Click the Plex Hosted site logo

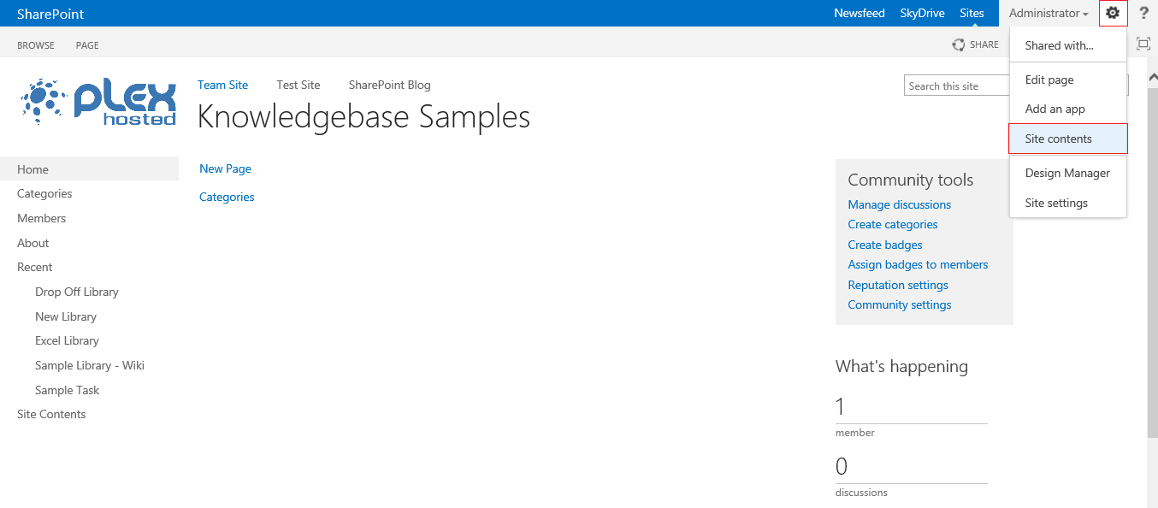tap(98, 103)
